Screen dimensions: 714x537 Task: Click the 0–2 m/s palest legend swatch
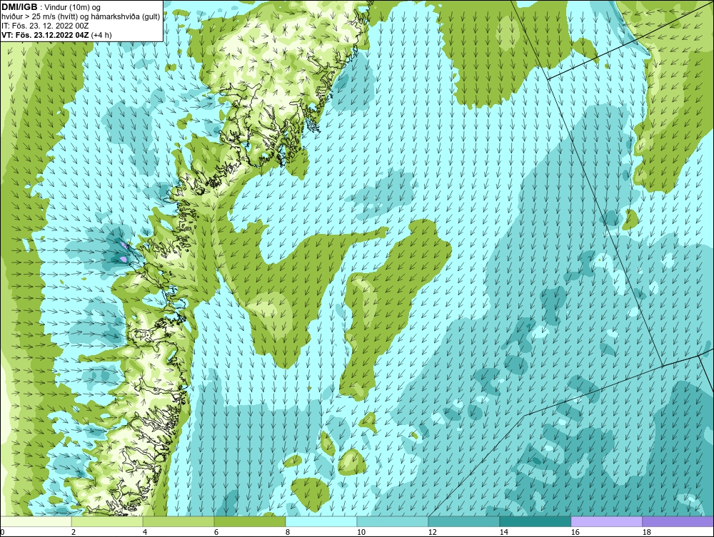pyautogui.click(x=36, y=521)
